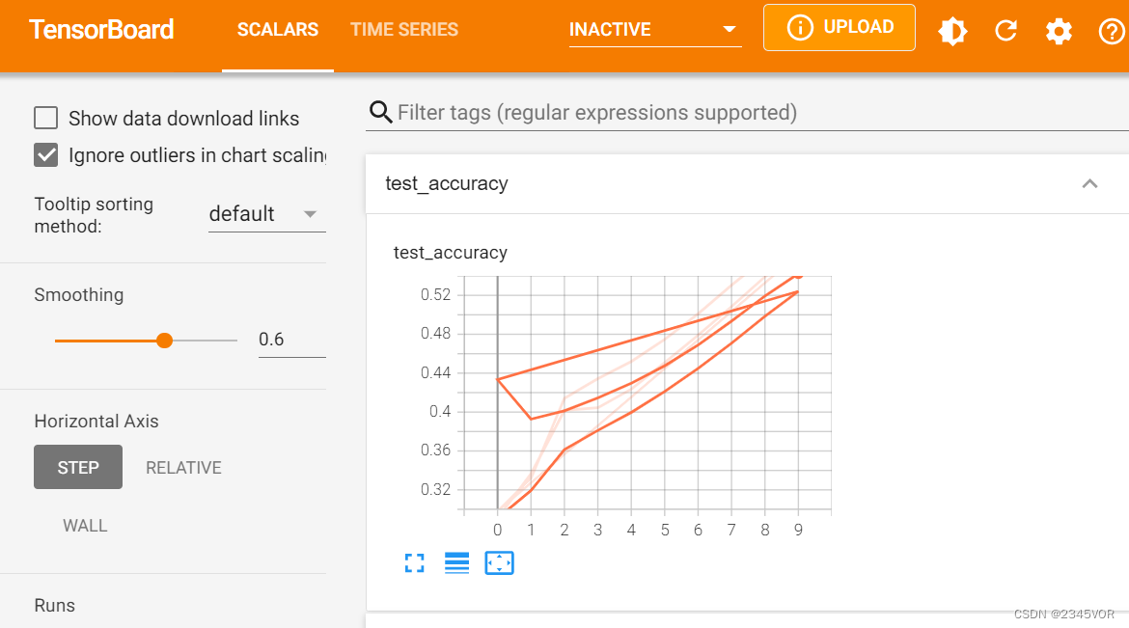Click the UPLOAD button

(840, 28)
